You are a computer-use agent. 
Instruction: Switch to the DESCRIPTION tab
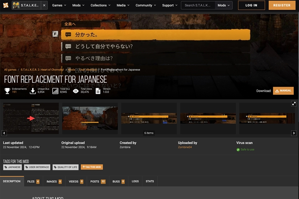click(x=12, y=181)
